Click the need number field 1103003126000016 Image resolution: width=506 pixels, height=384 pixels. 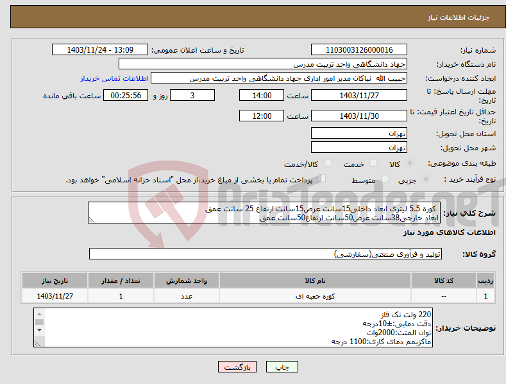point(359,50)
